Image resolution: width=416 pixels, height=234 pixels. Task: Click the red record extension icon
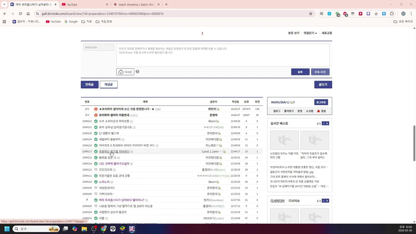click(x=360, y=14)
